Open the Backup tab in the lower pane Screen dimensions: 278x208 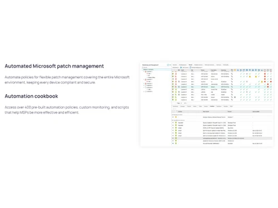pos(226,106)
